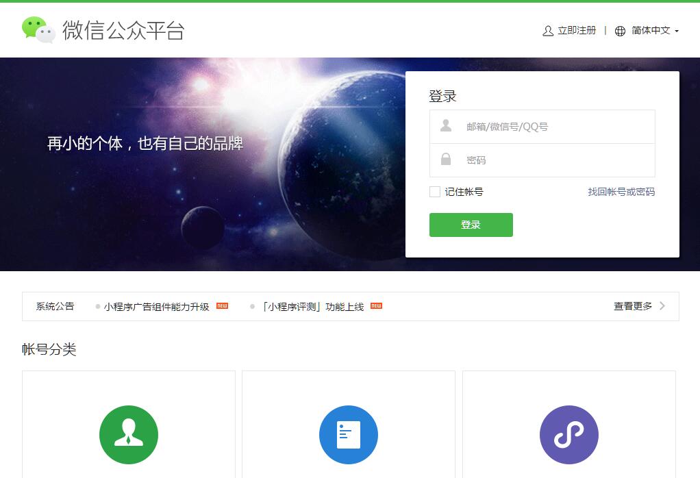Viewport: 700px width, 478px height.
Task: Click the WeChat logo icon
Action: point(38,30)
